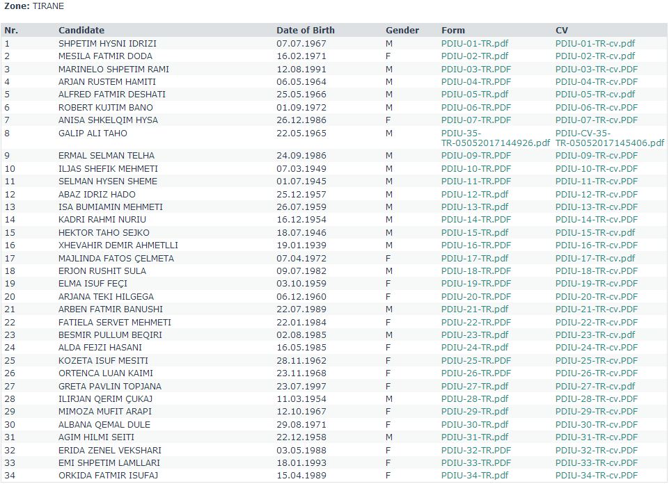
Task: Open form link PDIU-01-TR.pdf
Action: click(474, 43)
